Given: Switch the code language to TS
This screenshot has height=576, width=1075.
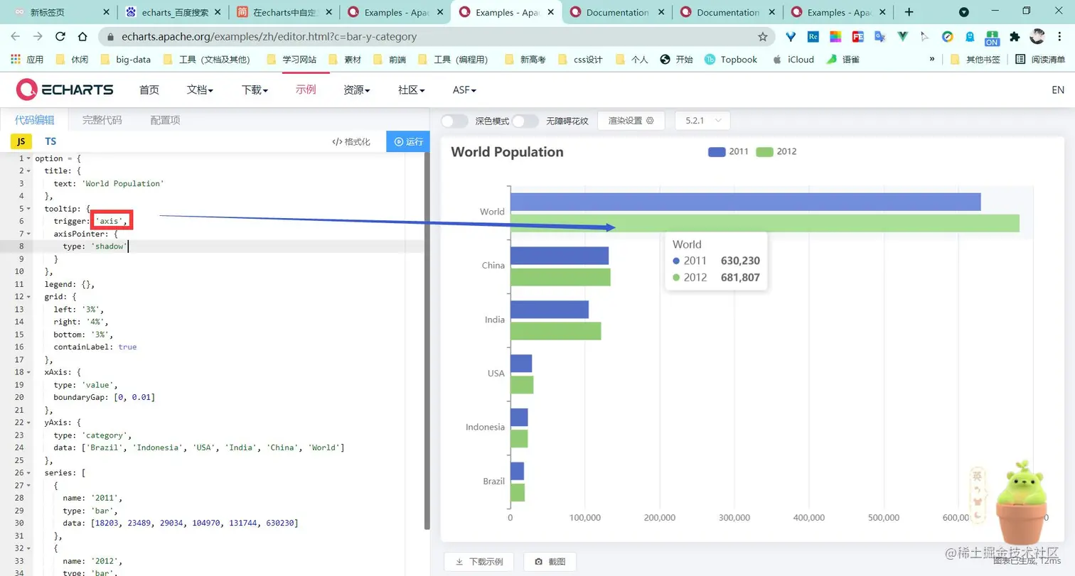Looking at the screenshot, I should click(50, 141).
